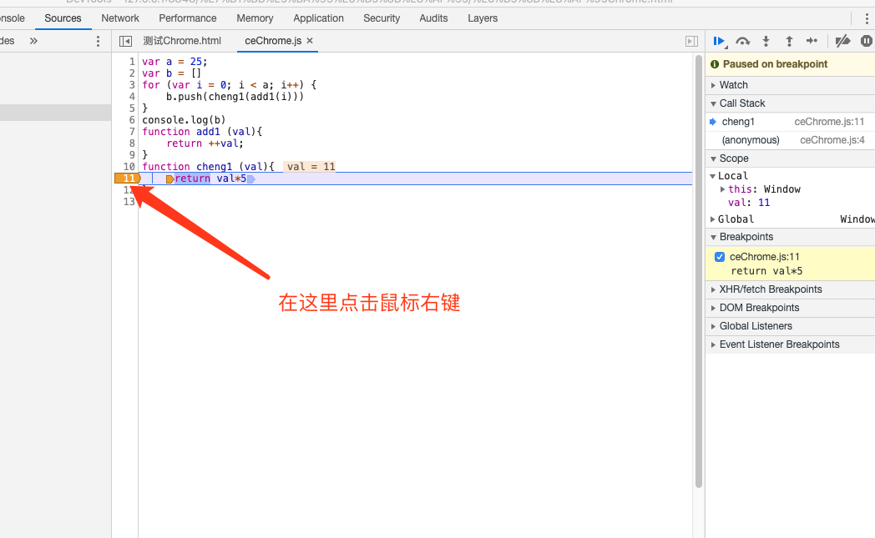Collapse the Call Stack section
Viewport: 875px width, 538px height.
click(713, 103)
